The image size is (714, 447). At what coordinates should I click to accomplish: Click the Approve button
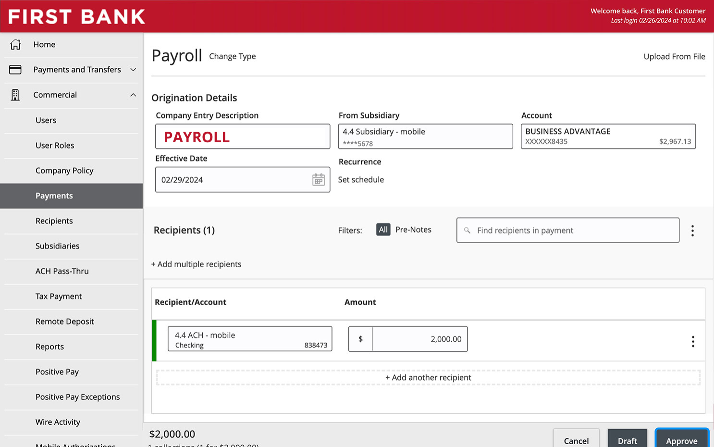click(682, 439)
